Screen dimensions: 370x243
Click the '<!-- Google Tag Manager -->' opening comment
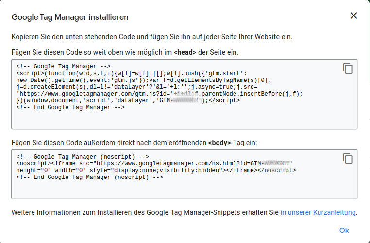(64, 67)
